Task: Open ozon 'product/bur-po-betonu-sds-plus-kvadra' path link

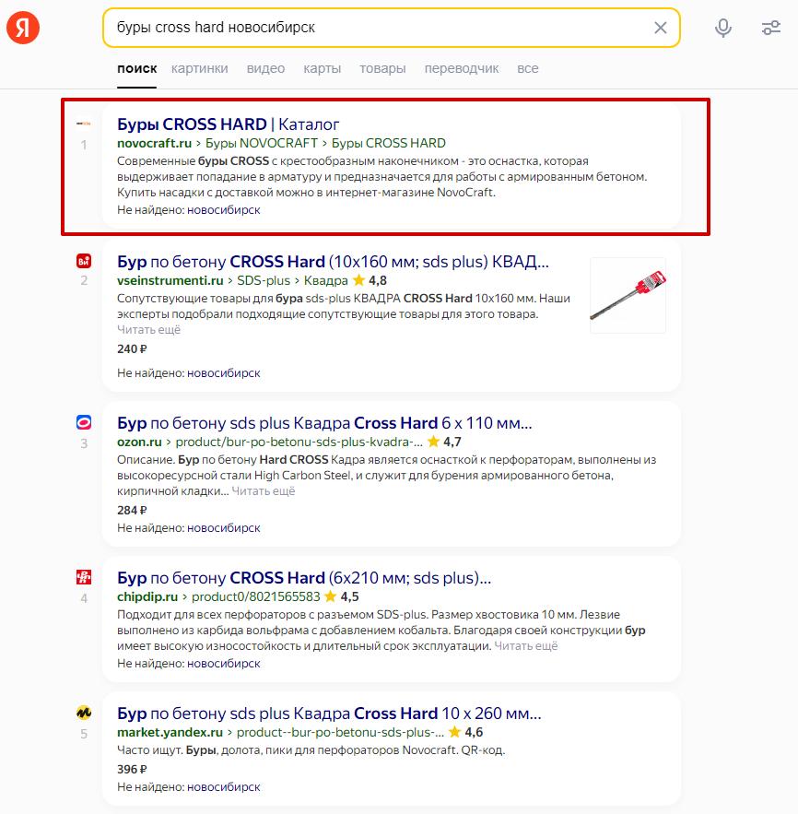Action: click(x=299, y=442)
